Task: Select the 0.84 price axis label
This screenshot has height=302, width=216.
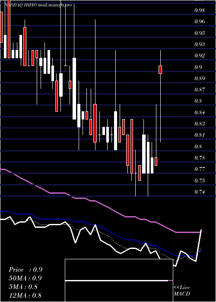Action: [200, 112]
